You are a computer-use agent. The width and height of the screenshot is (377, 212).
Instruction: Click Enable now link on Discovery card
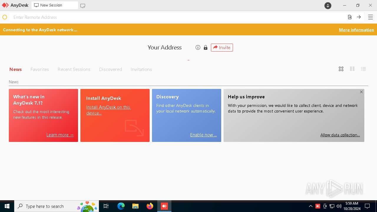click(x=204, y=135)
